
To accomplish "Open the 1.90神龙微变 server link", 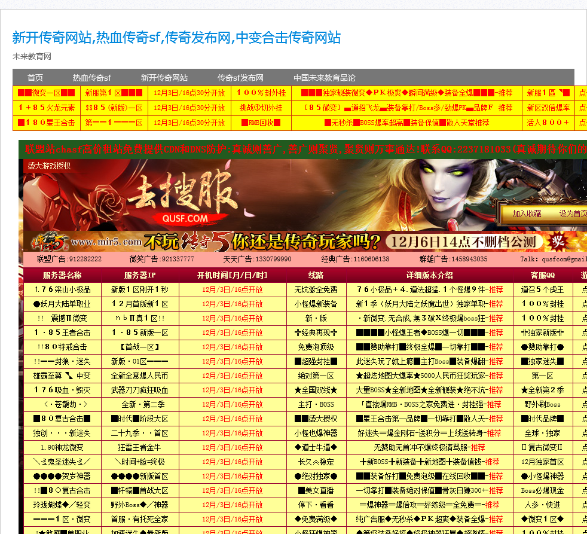I will pos(62,447).
